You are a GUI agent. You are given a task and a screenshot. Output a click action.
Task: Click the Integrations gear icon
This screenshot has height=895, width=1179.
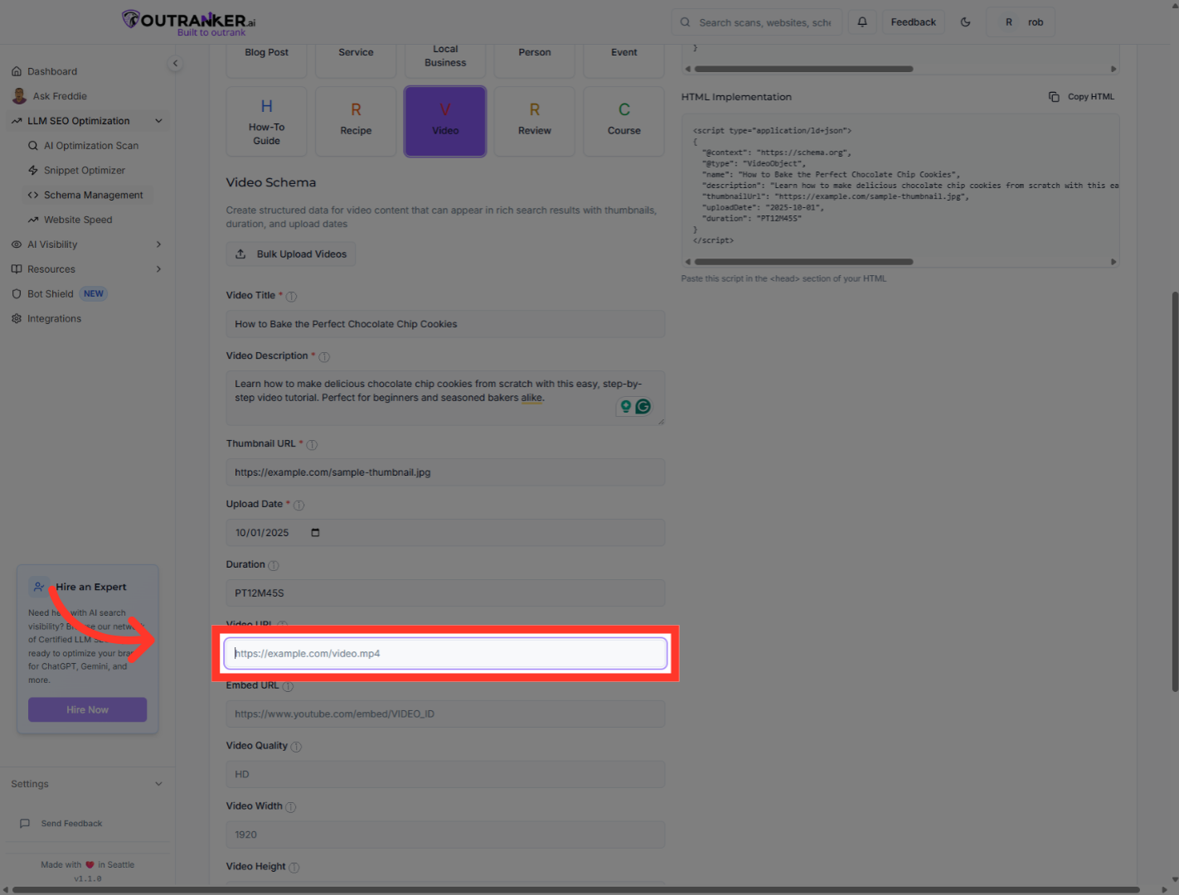click(17, 319)
